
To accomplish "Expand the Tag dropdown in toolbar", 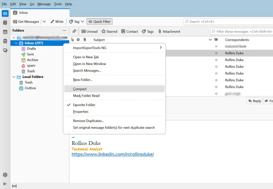I will pos(82,21).
